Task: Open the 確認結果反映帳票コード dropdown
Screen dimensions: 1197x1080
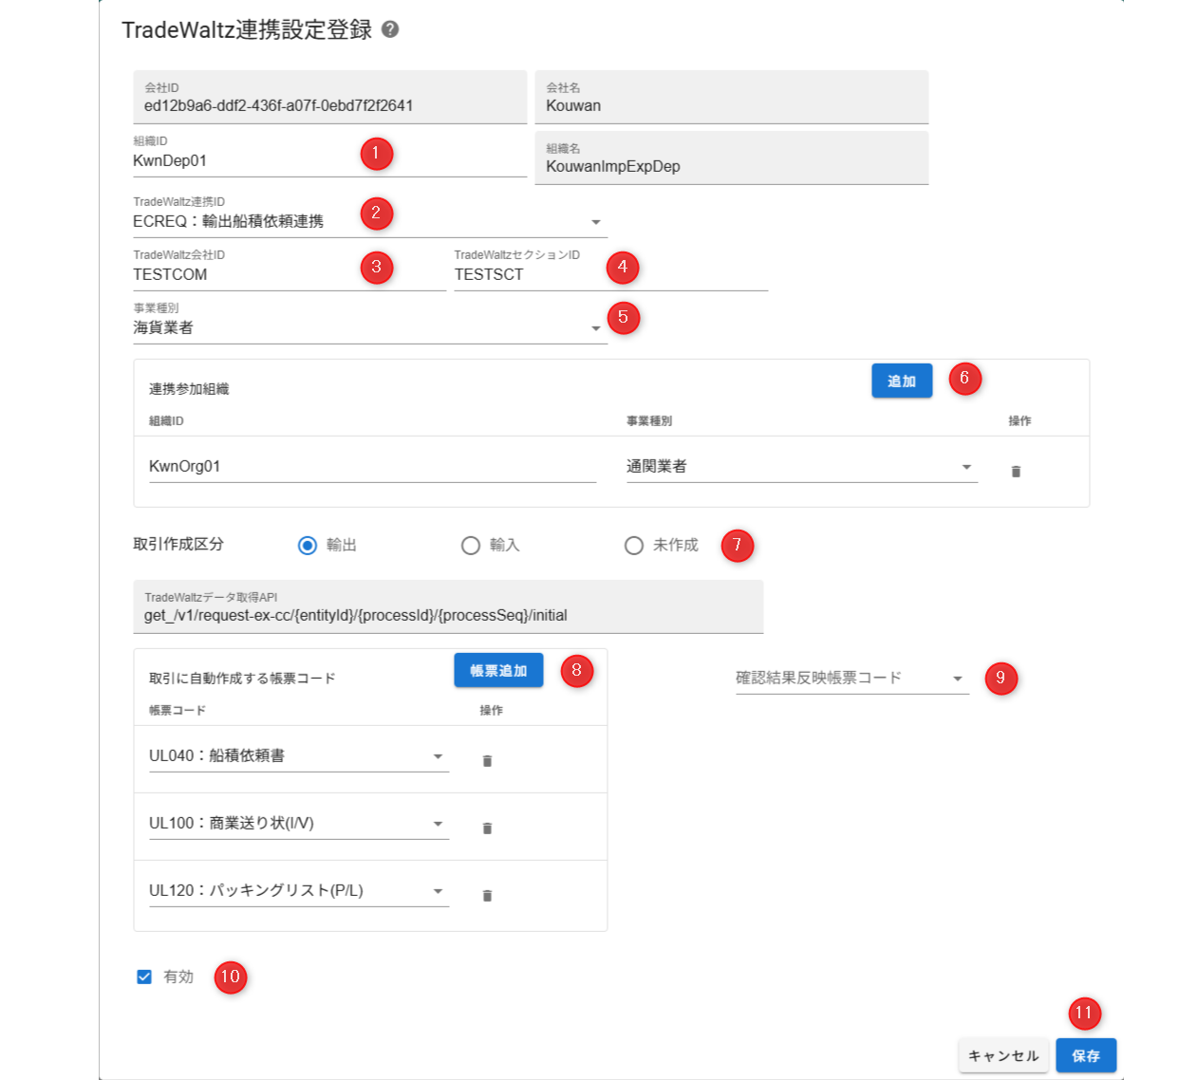Action: coord(957,679)
